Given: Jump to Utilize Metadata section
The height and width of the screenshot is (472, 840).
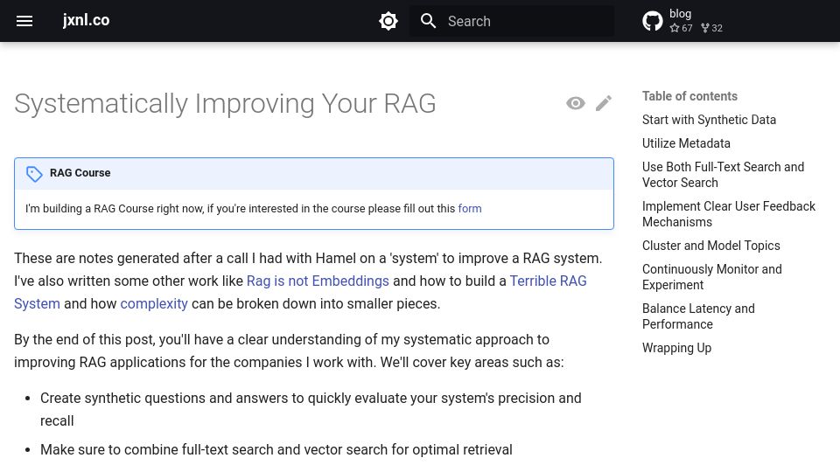Looking at the screenshot, I should (686, 143).
